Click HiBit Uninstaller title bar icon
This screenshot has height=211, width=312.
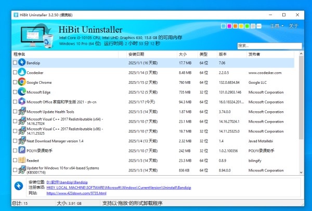pyautogui.click(x=16, y=15)
